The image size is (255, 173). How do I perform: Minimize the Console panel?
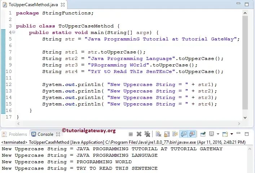click(x=238, y=133)
